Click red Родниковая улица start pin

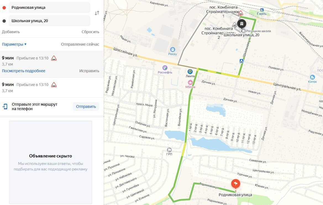235,183
